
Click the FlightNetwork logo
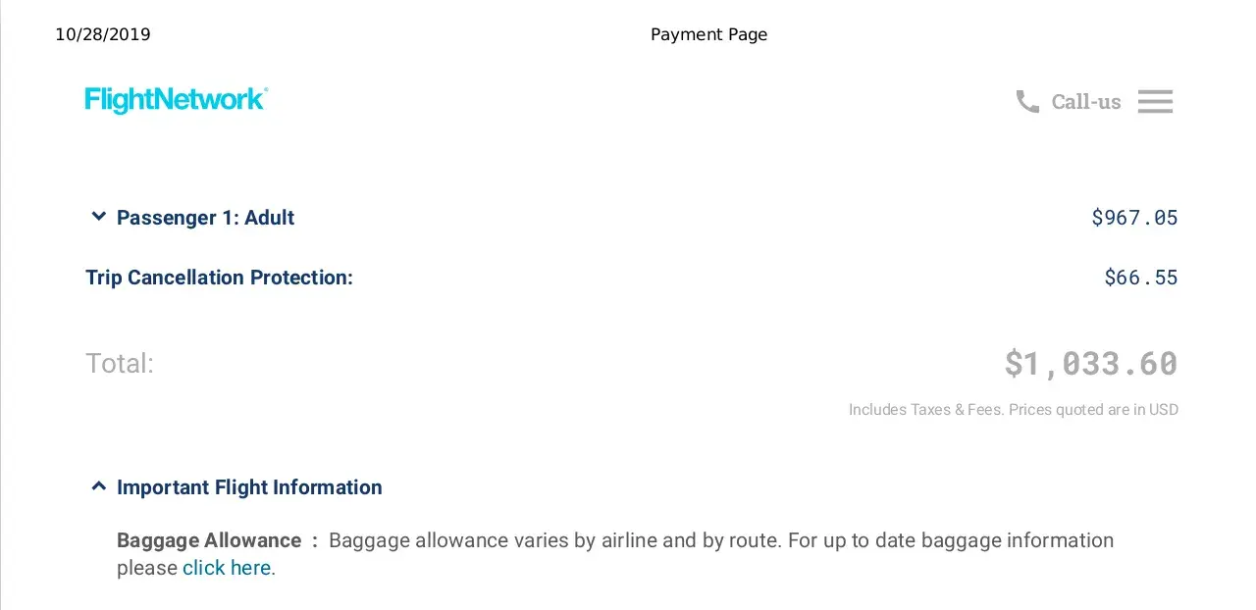click(x=176, y=100)
